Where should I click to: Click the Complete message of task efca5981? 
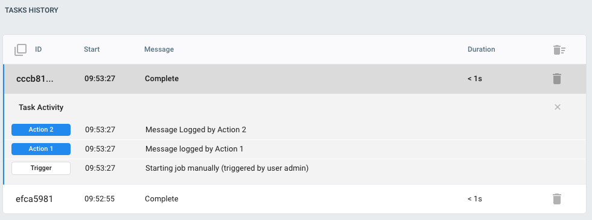[x=162, y=198]
